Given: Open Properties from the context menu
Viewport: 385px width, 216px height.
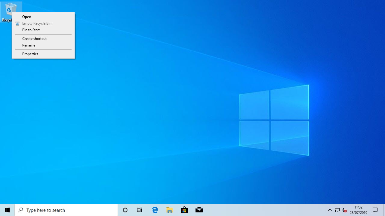Looking at the screenshot, I should [30, 54].
